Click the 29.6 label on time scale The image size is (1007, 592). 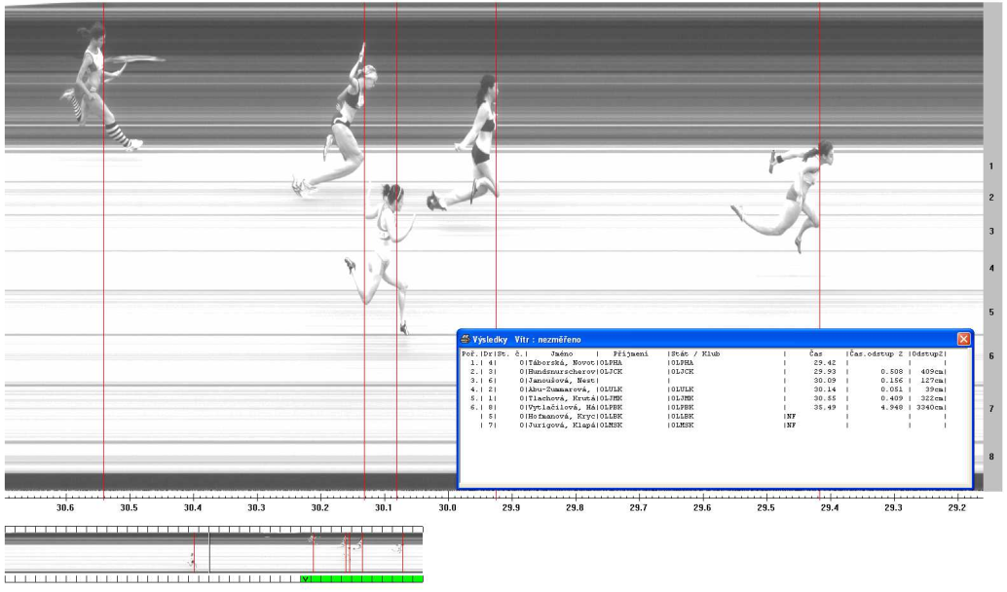click(x=702, y=508)
